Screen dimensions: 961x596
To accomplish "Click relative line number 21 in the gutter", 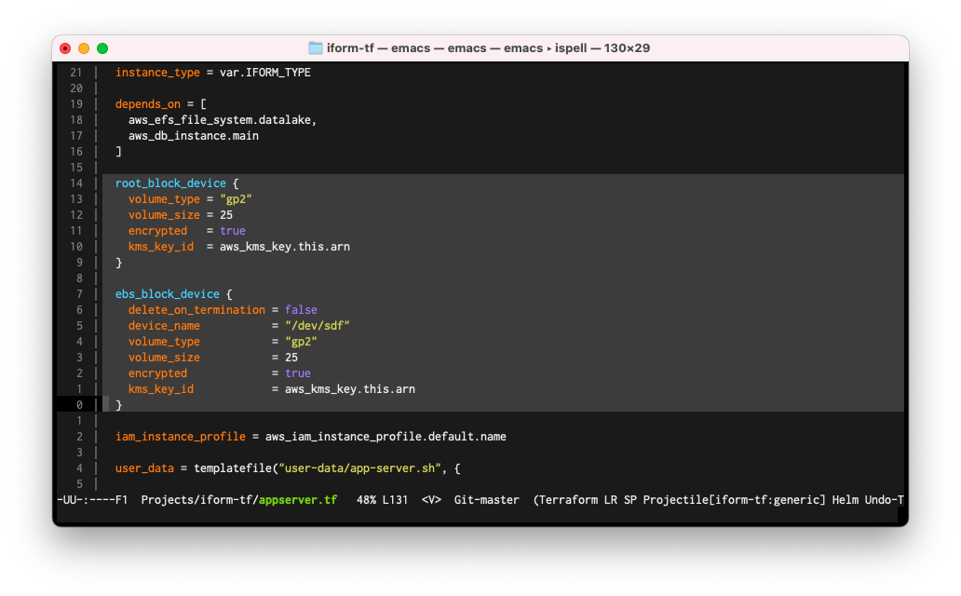I will click(x=76, y=73).
